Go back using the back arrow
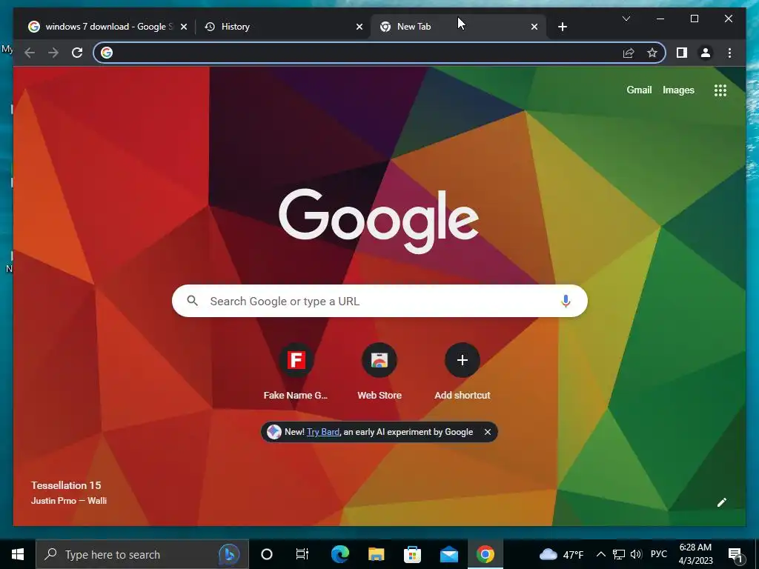 pyautogui.click(x=30, y=53)
